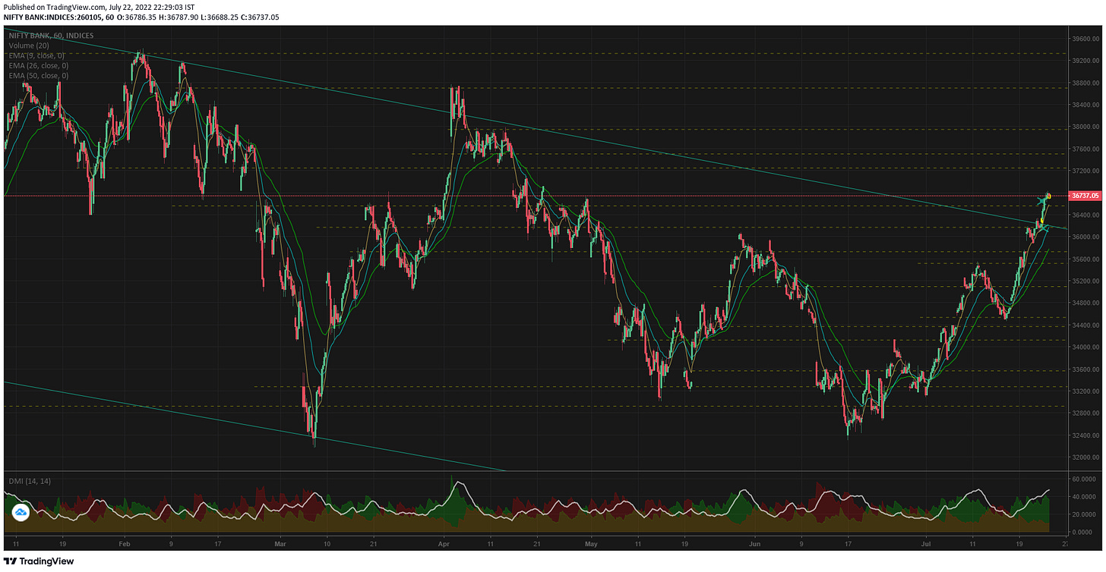
Task: Select the Volume (20) indicator in the legend
Action: (27, 46)
